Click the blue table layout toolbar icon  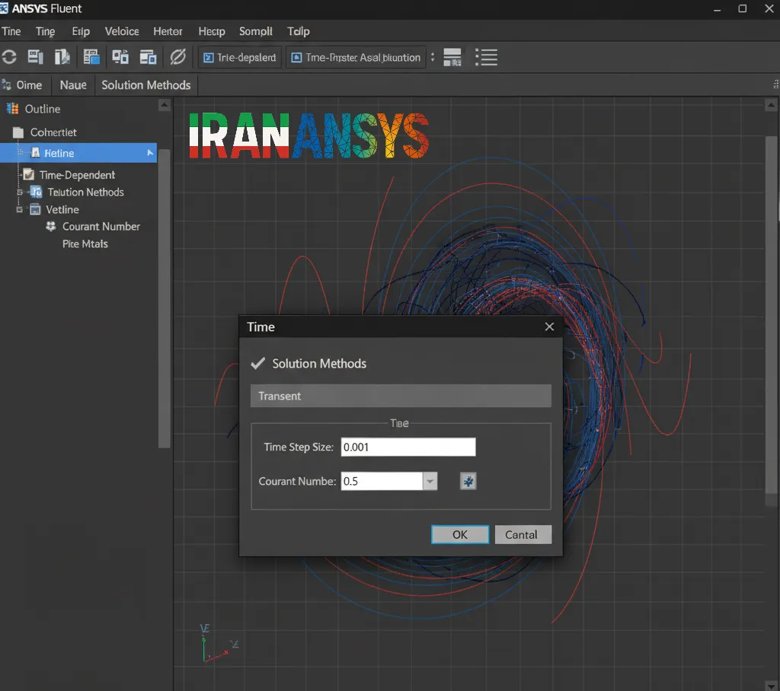click(91, 57)
